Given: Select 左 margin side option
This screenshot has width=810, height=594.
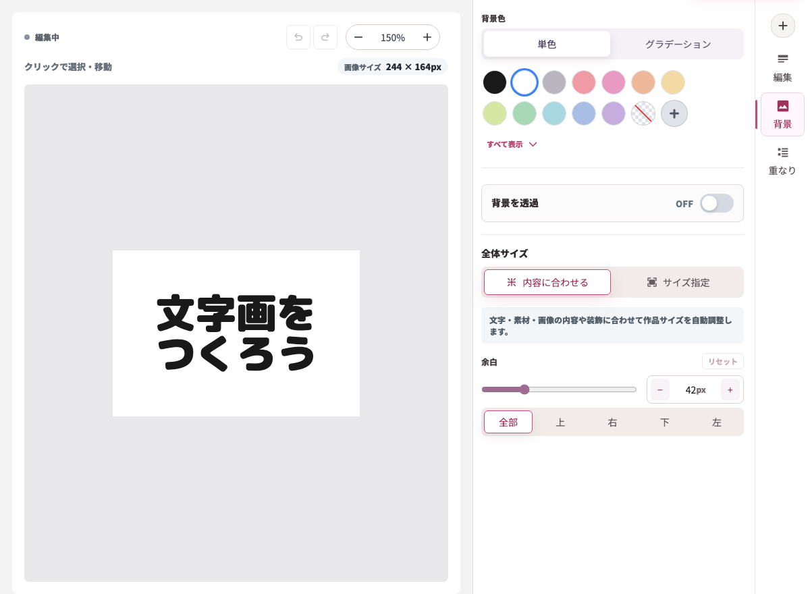Looking at the screenshot, I should click(x=716, y=422).
